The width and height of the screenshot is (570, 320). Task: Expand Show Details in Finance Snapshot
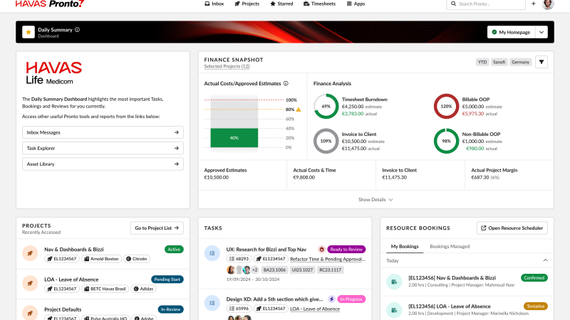375,200
